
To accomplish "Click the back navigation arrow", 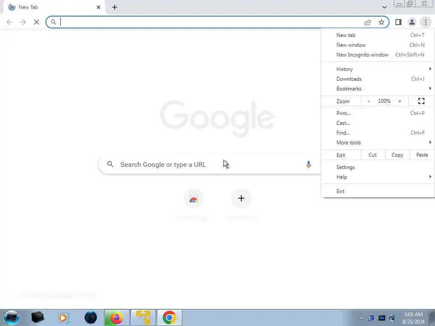I will tap(9, 22).
